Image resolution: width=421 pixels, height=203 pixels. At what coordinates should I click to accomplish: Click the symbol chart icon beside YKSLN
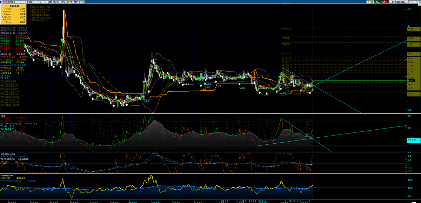6,2
